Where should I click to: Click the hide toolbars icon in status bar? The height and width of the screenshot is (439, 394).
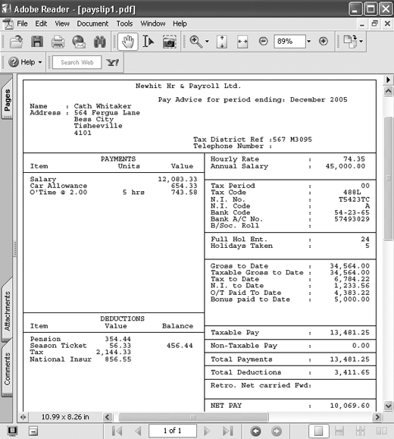point(33,431)
